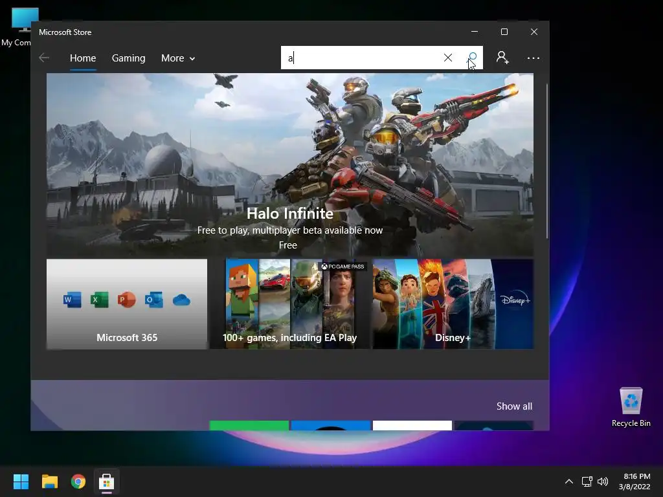This screenshot has height=497, width=663.
Task: Open the Microsoft 365 tile
Action: tap(127, 304)
